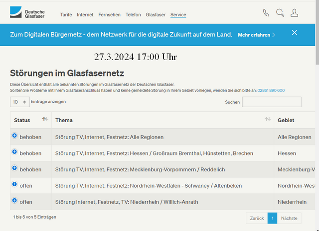Click the Deutsche Glasfaser logo

27,12
